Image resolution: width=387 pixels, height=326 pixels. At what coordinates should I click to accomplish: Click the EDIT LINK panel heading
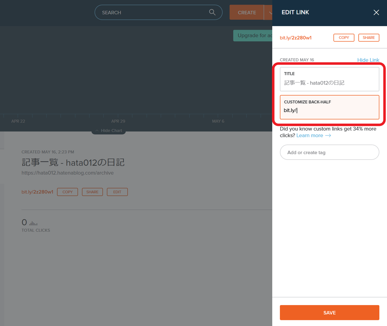coord(295,12)
